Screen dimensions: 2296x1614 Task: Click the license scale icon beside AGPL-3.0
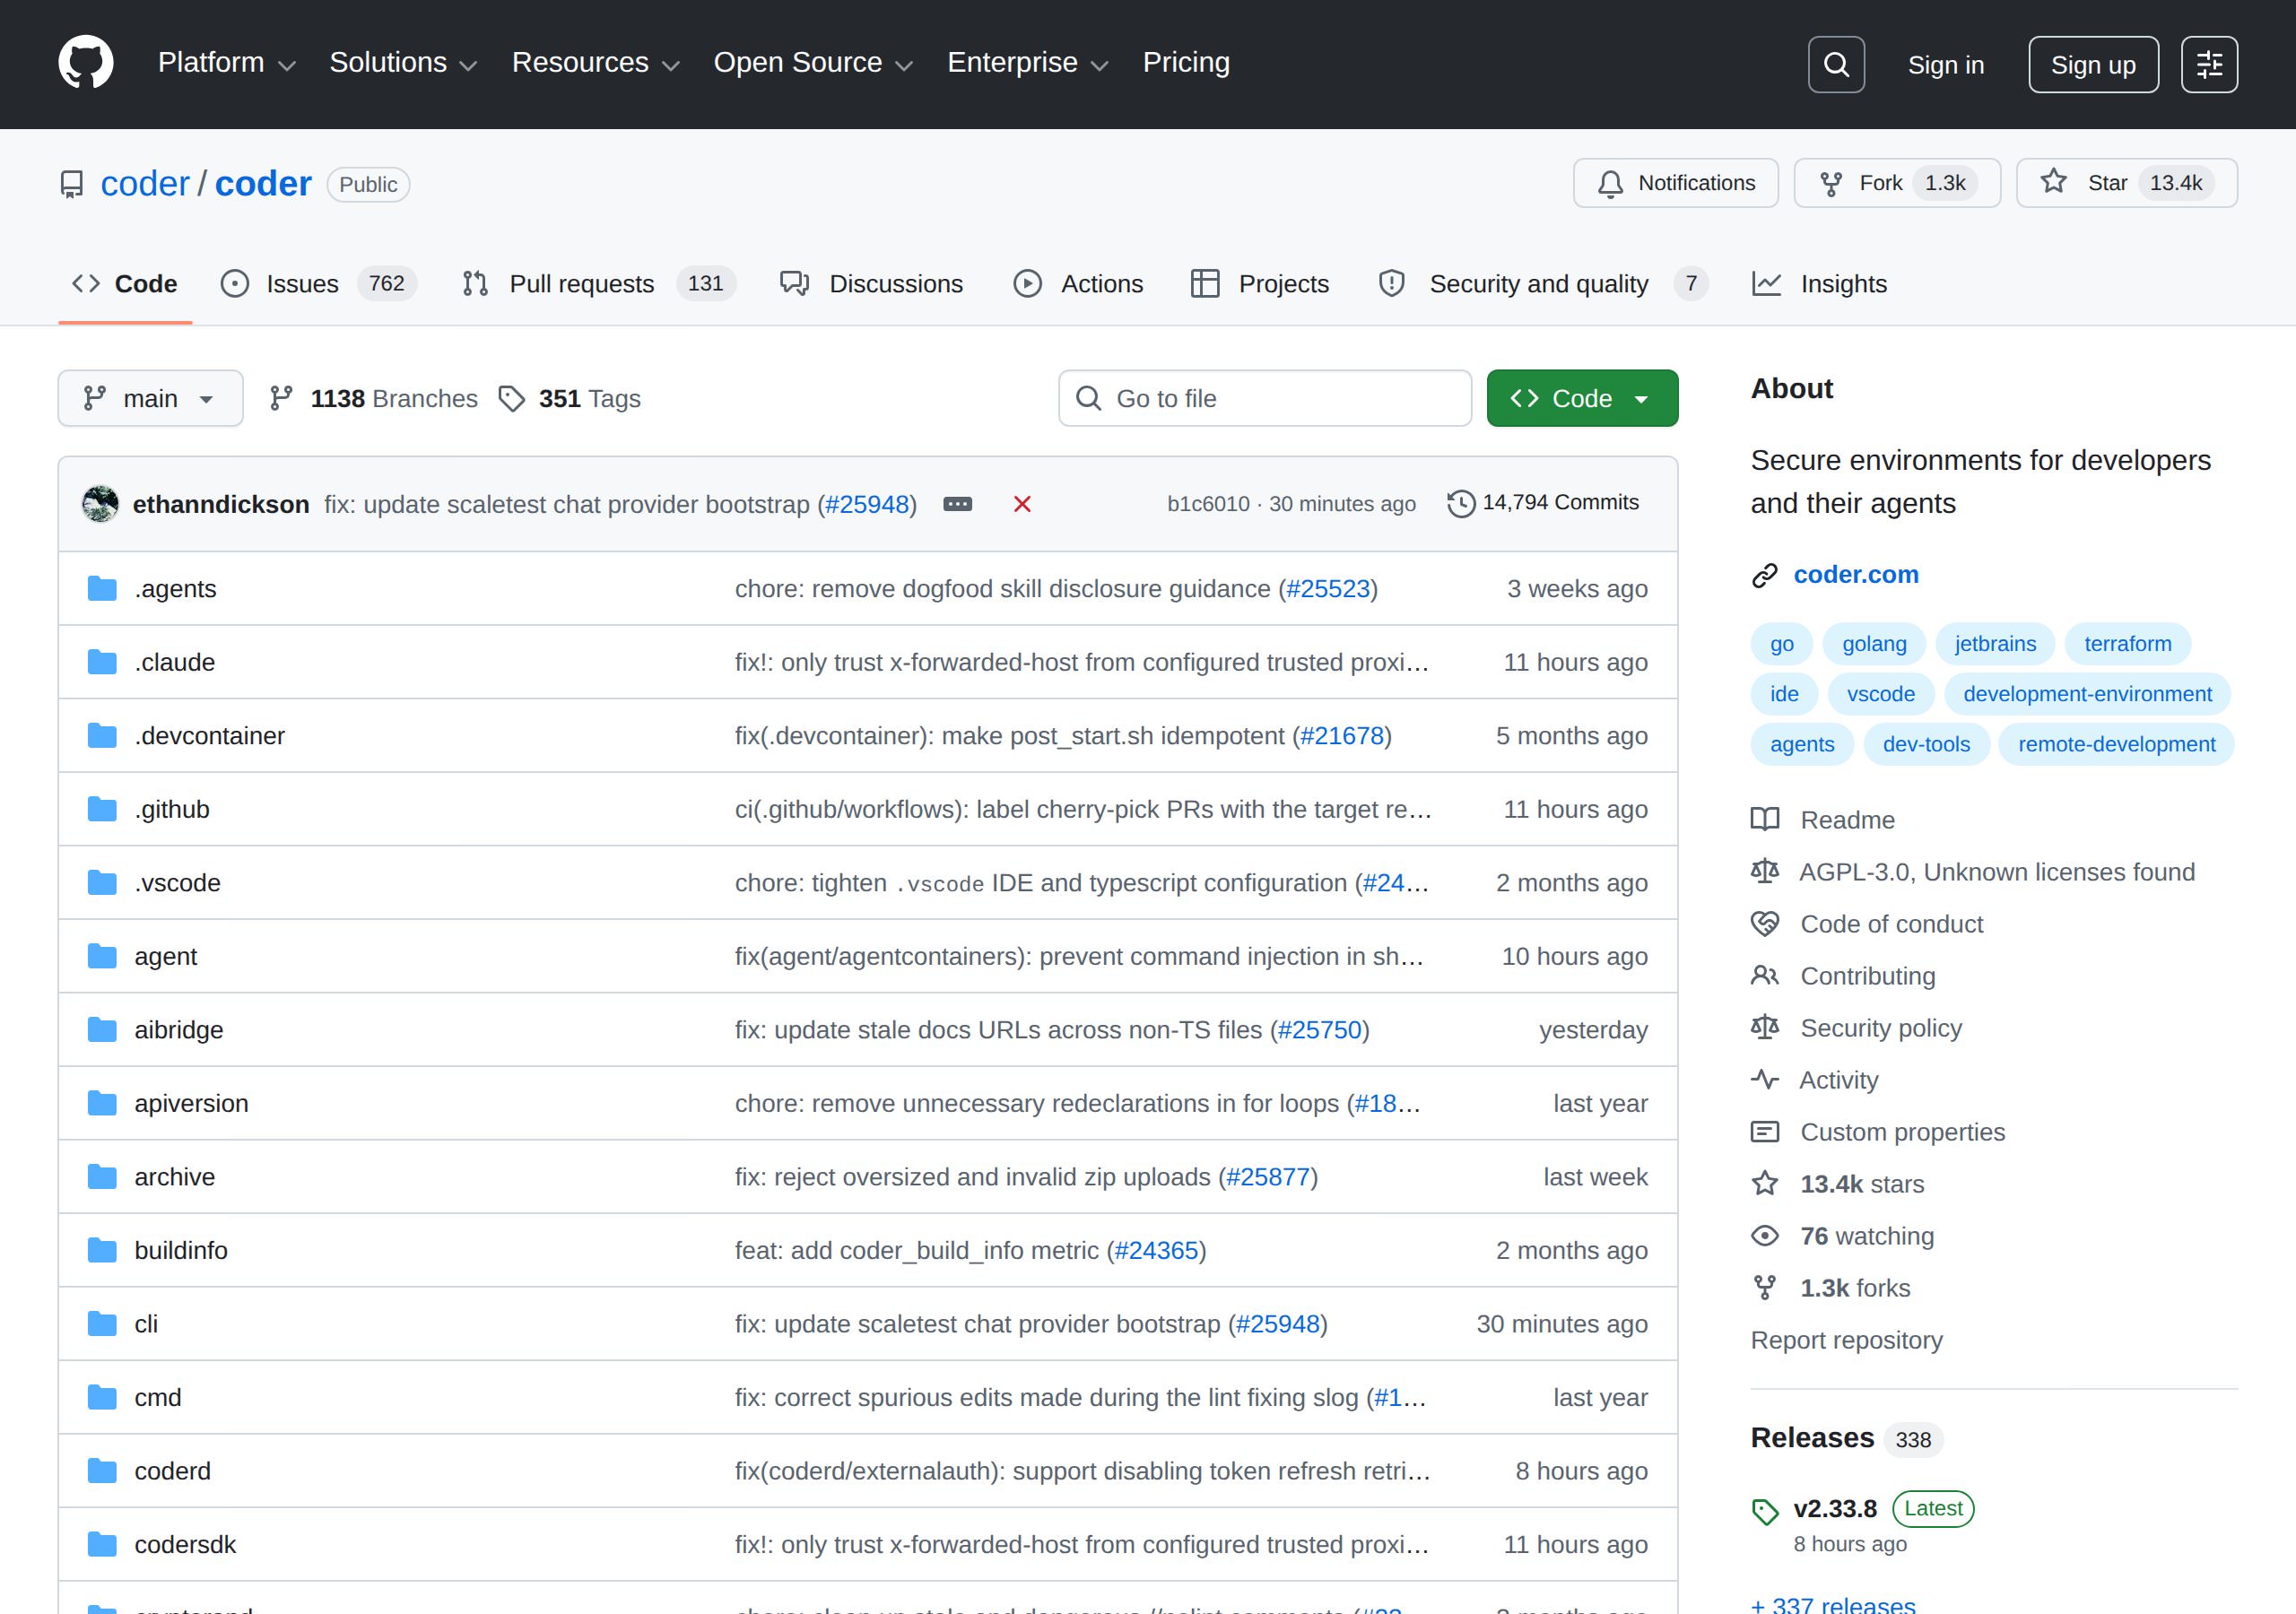[x=1765, y=872]
